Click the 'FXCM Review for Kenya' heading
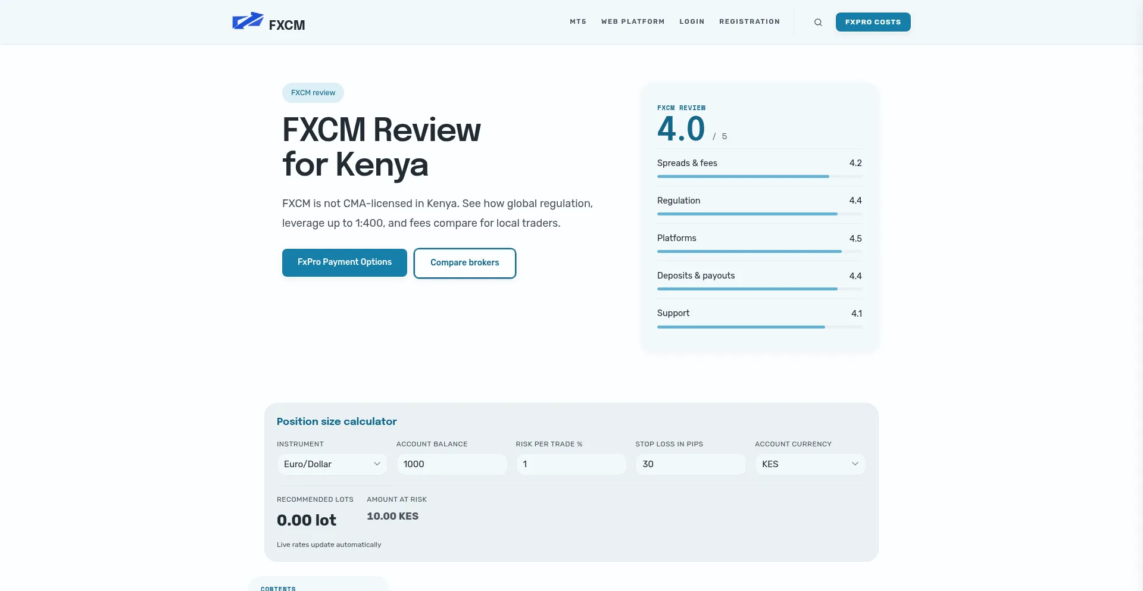This screenshot has width=1143, height=591. click(382, 147)
